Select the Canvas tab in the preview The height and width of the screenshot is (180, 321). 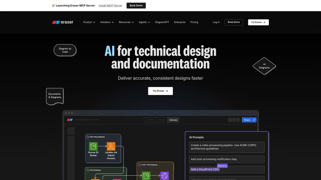tap(173, 120)
